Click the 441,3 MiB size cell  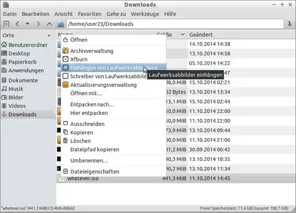coord(174,179)
